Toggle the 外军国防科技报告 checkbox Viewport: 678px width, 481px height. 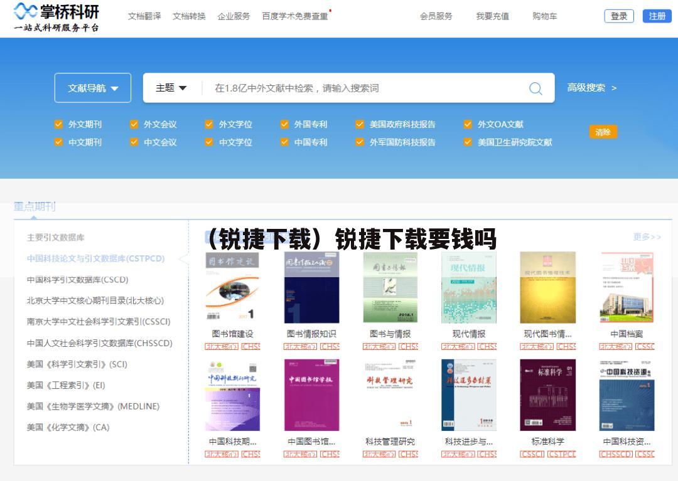coord(360,142)
